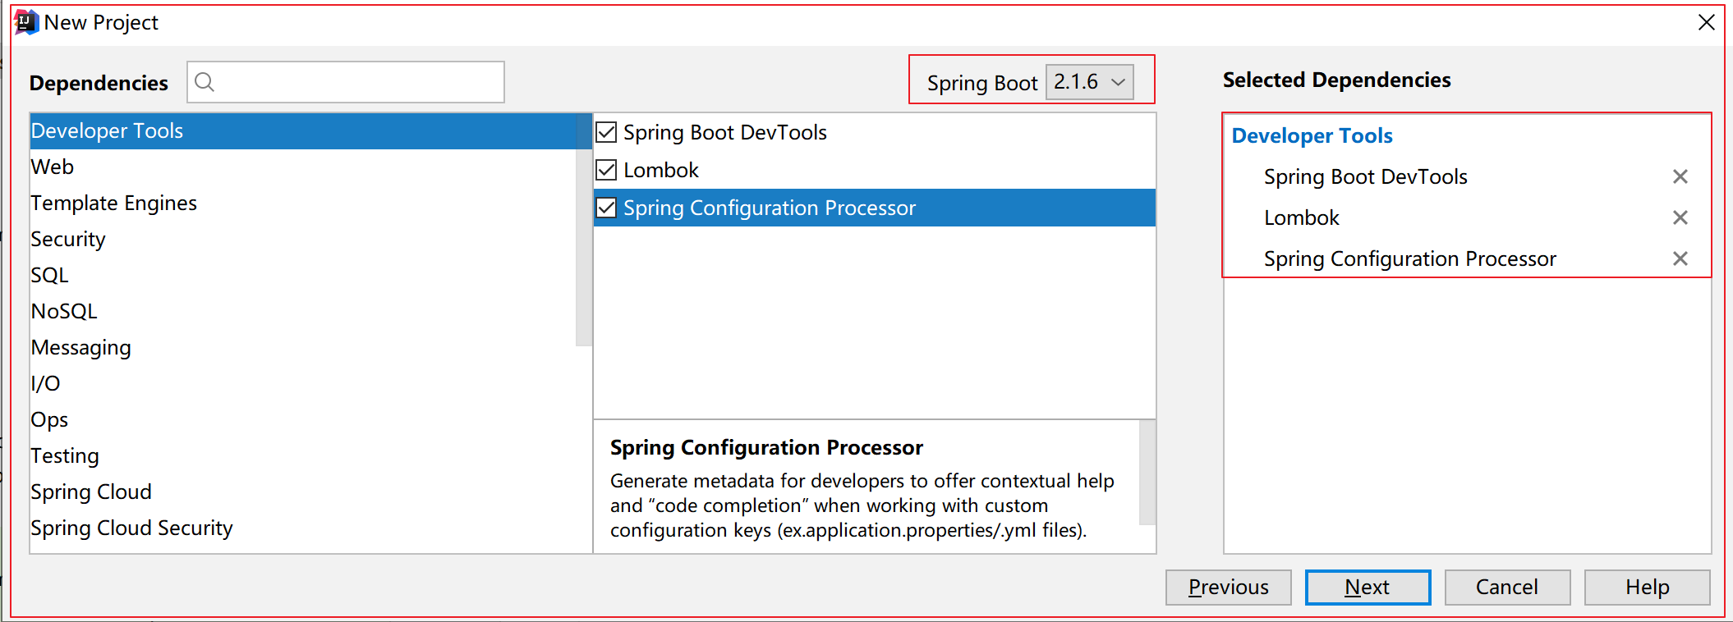The width and height of the screenshot is (1733, 622).
Task: Select the Spring Cloud category
Action: click(303, 492)
